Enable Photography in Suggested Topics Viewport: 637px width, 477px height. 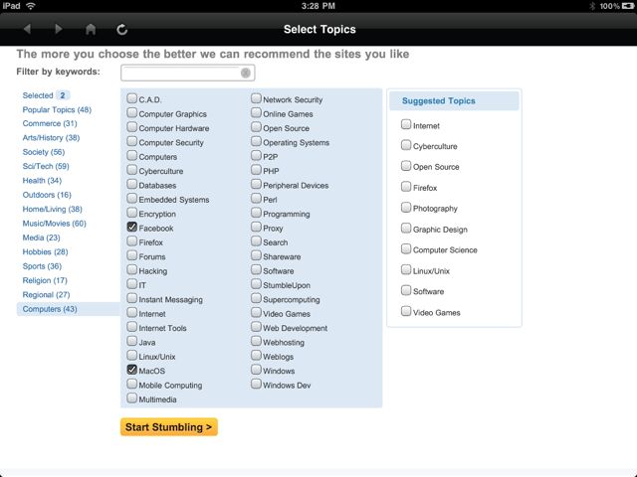[x=406, y=208]
